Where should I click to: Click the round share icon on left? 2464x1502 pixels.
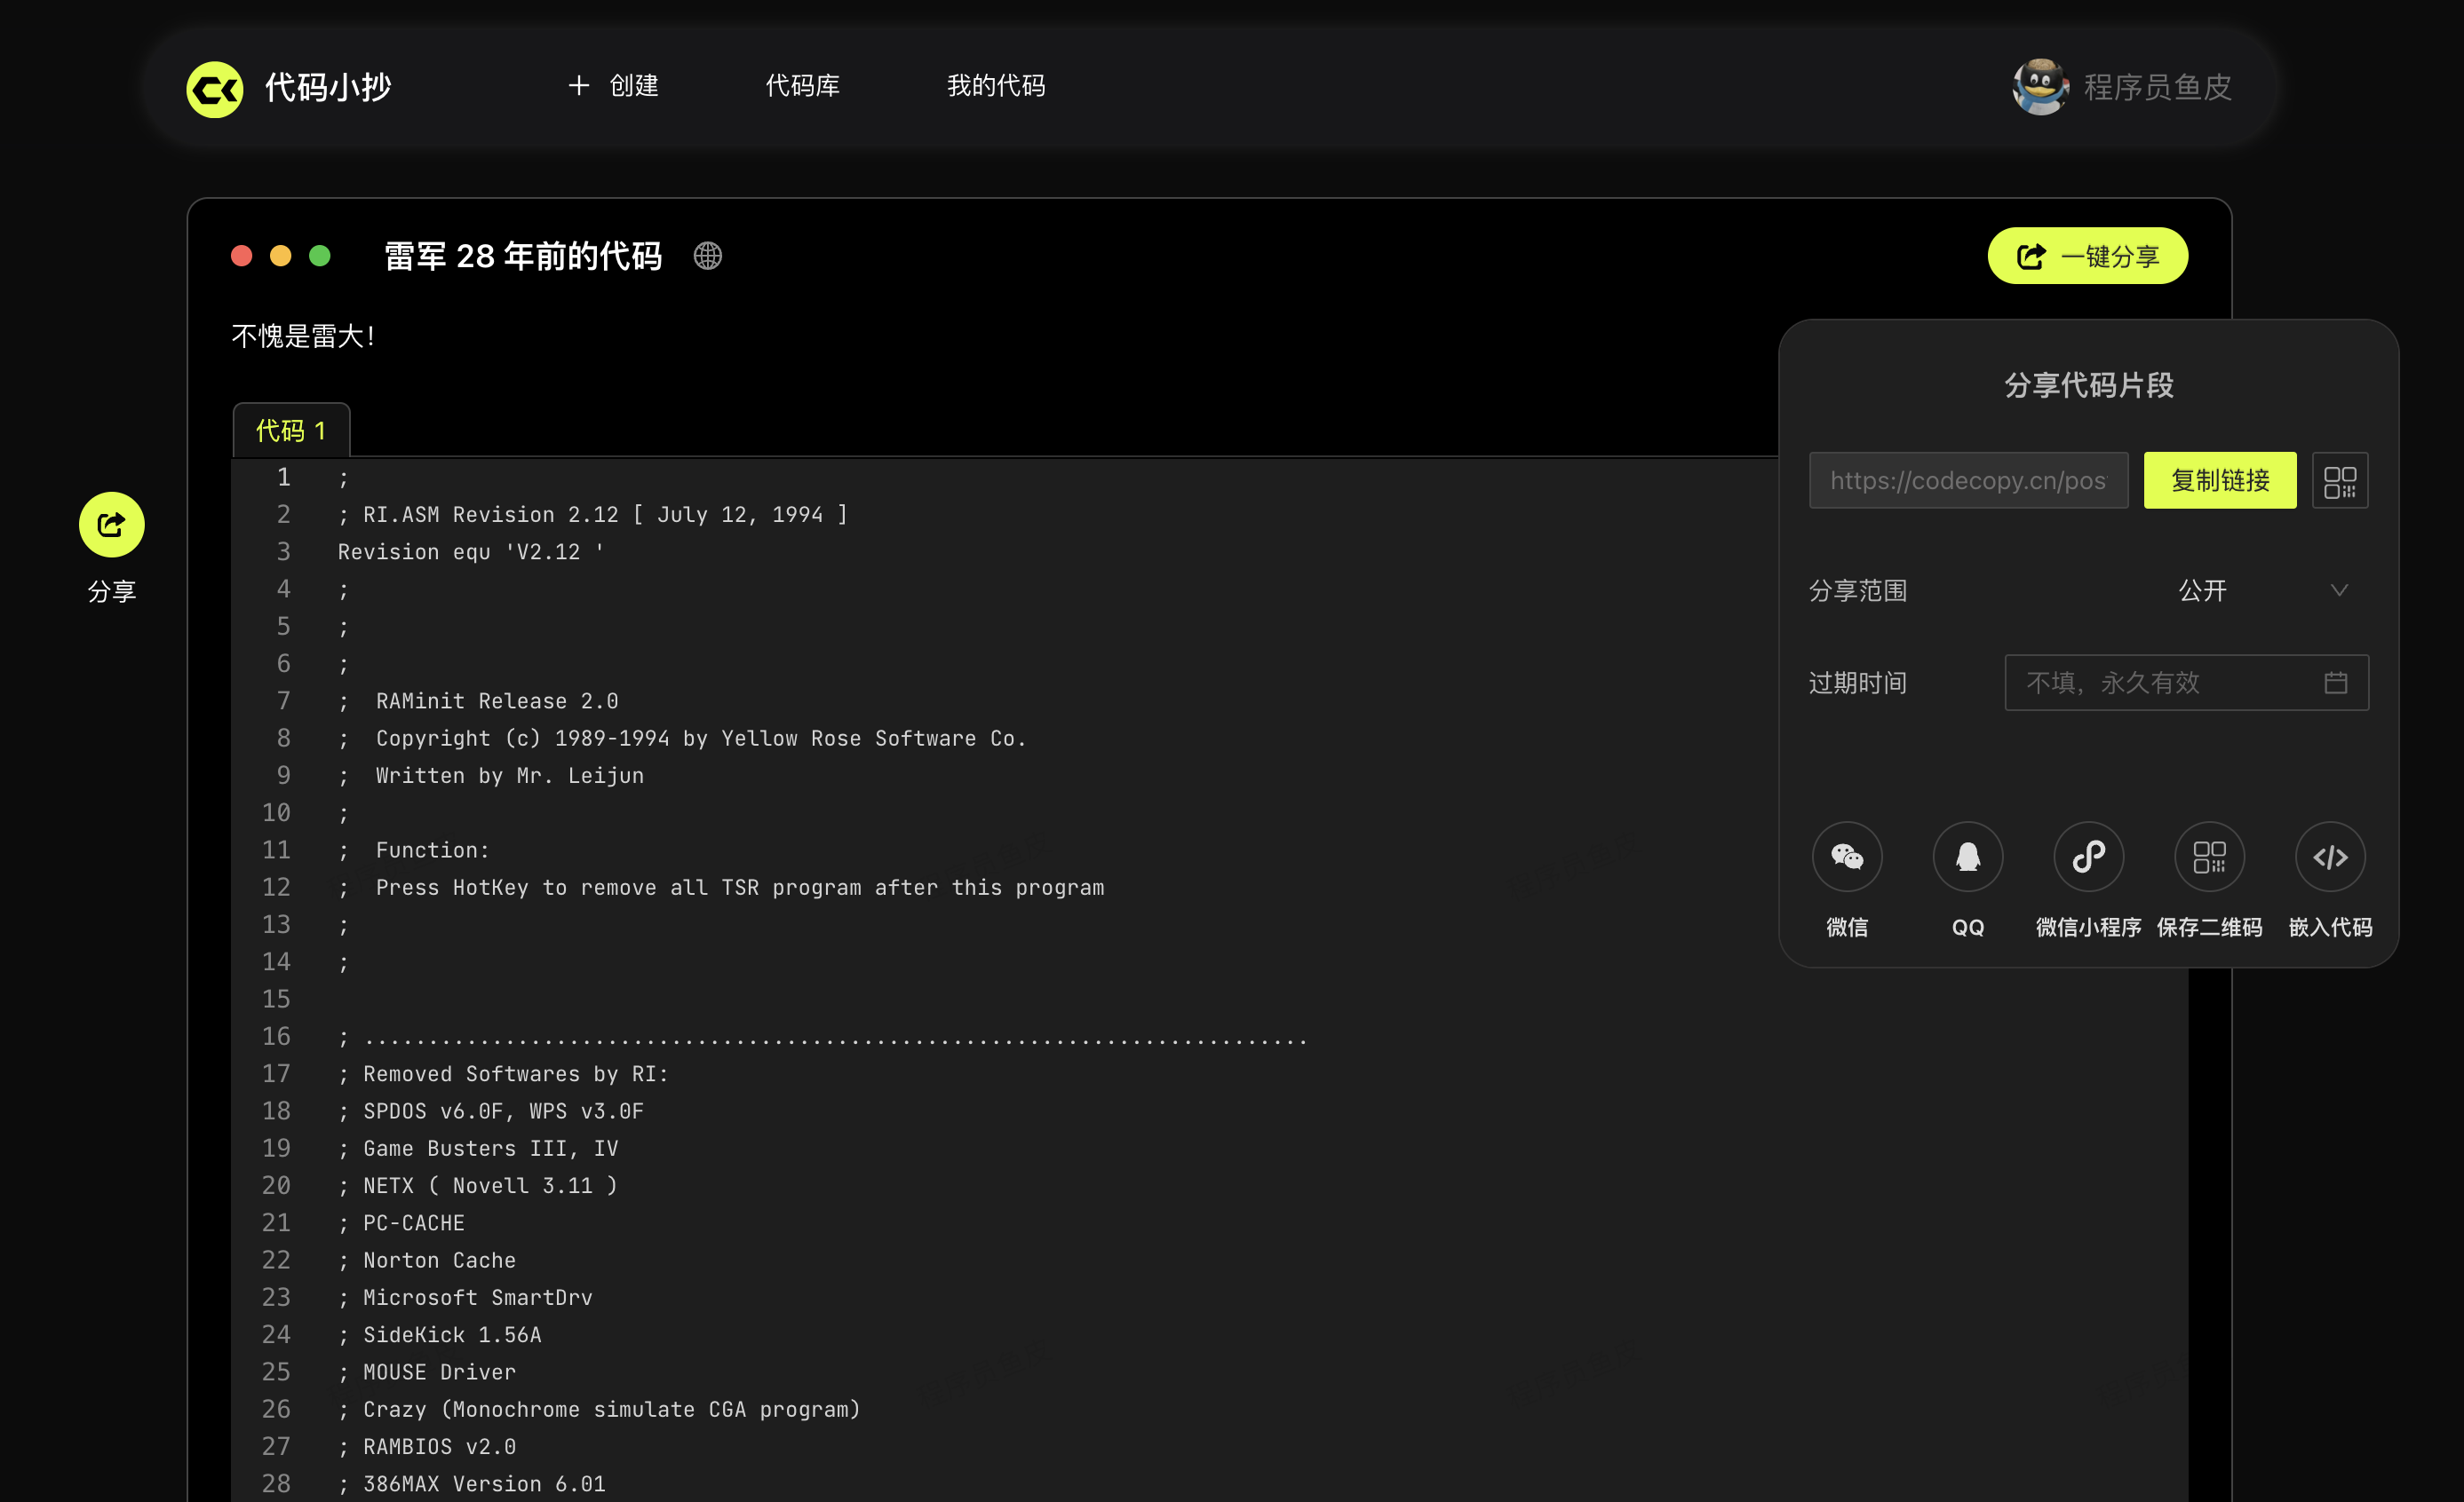pos(111,525)
